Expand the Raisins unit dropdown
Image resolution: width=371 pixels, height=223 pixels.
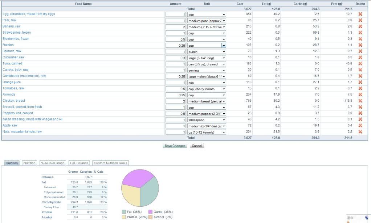tap(207, 45)
